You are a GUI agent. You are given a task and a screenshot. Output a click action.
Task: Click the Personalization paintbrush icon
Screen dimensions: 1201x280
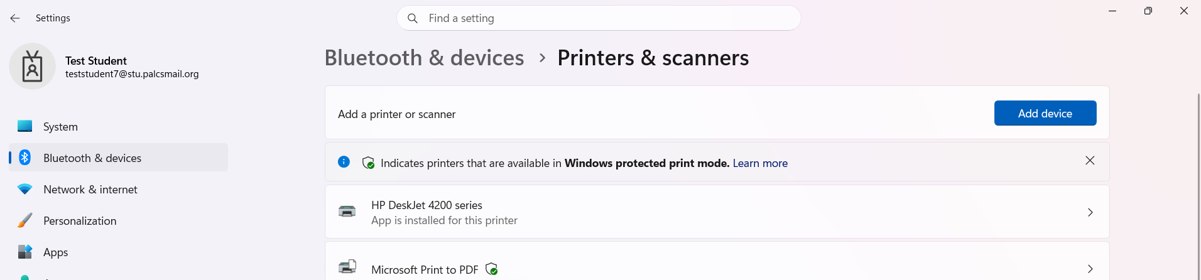point(25,220)
